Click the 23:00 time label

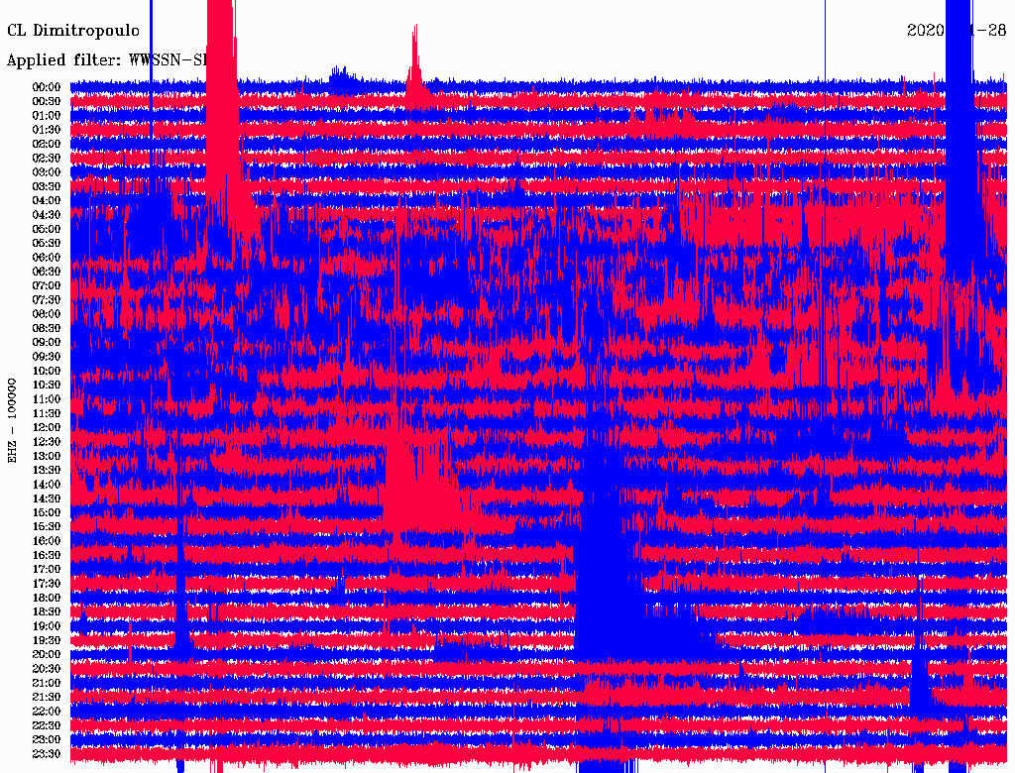coord(47,740)
